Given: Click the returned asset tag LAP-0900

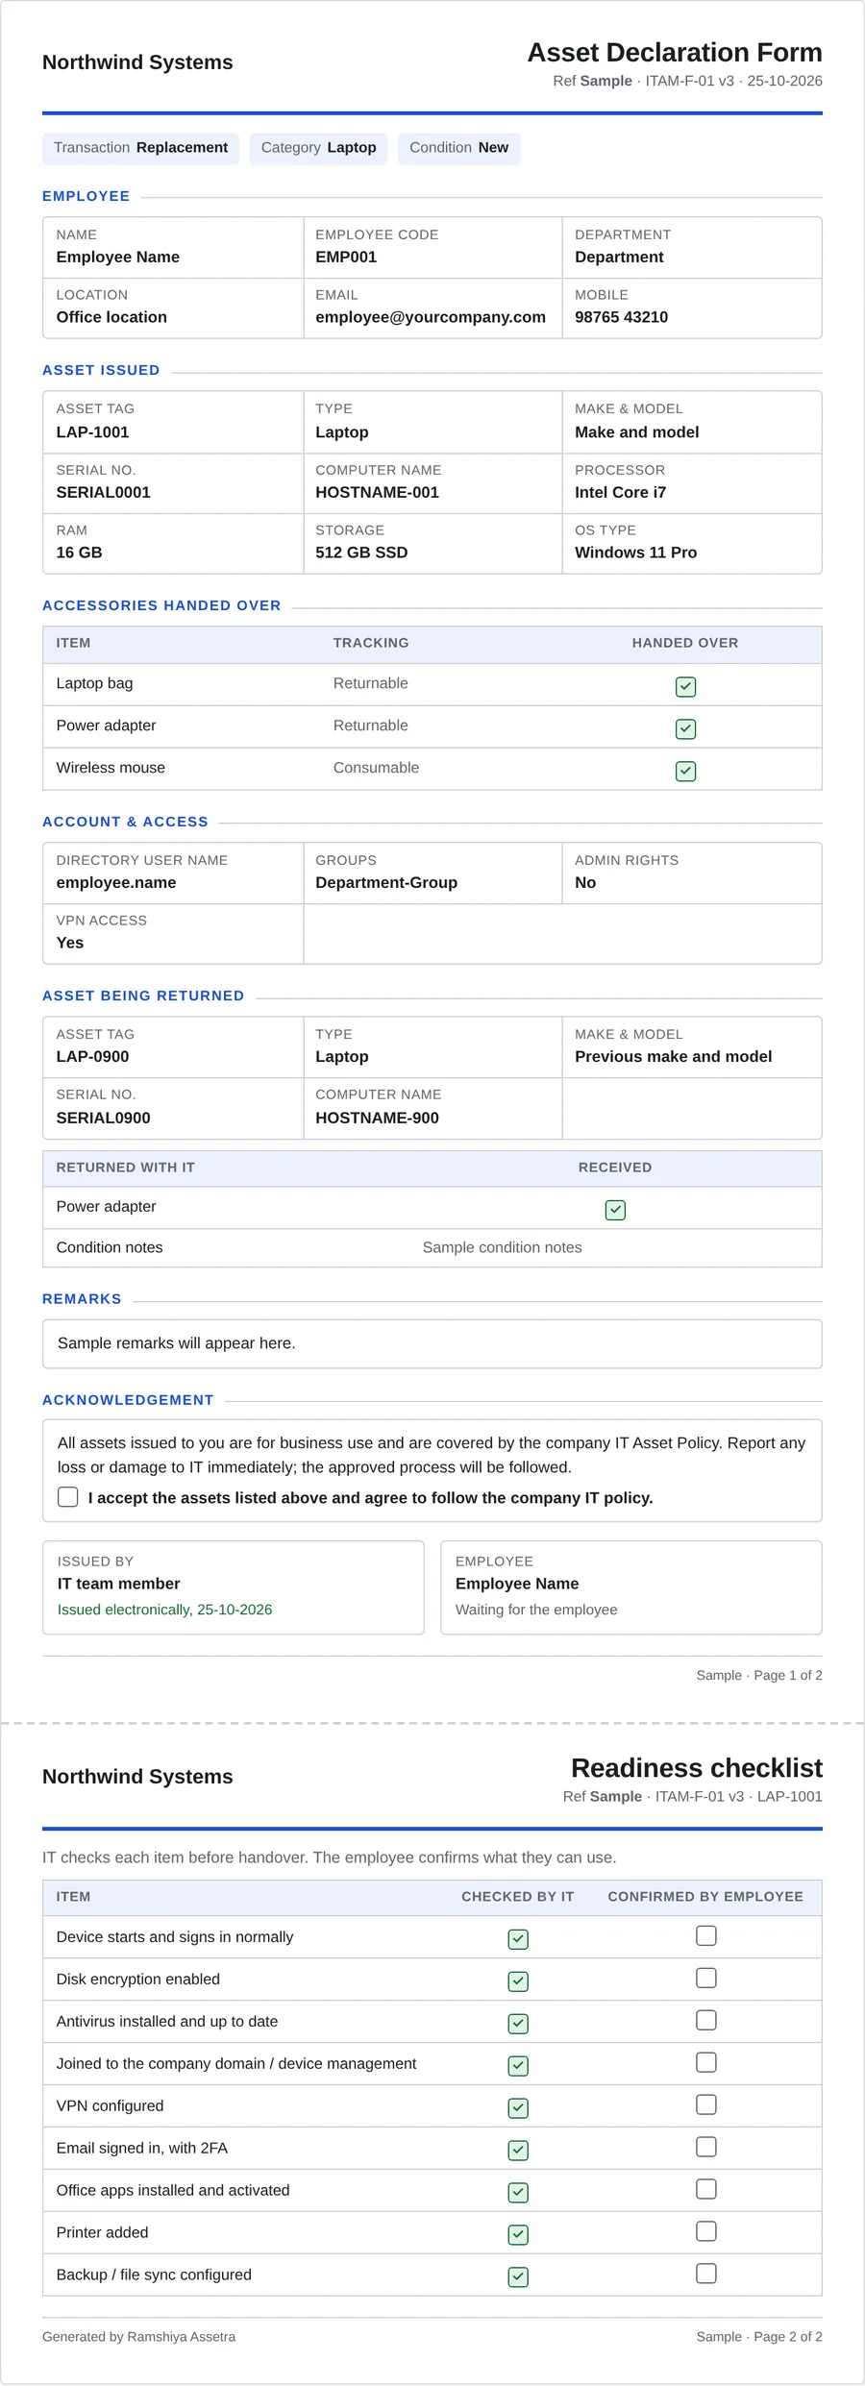Looking at the screenshot, I should (x=92, y=1057).
